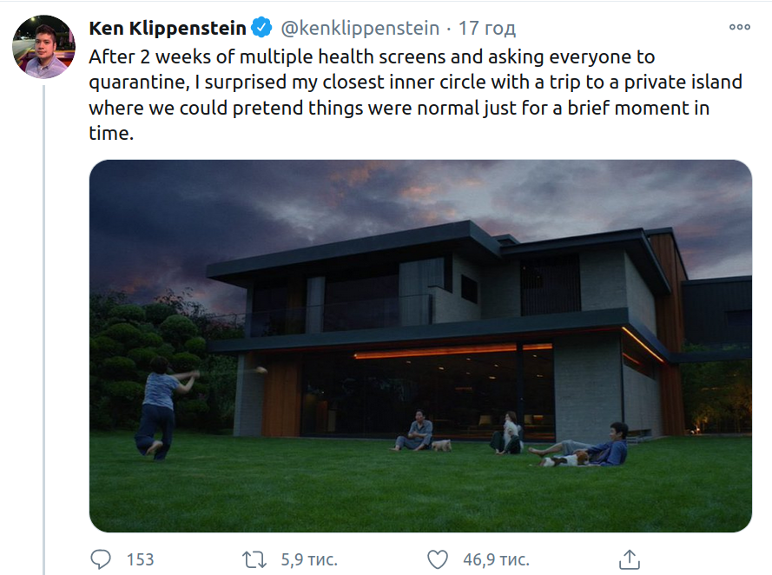Open the @kenklippenstein handle link

pyautogui.click(x=359, y=29)
